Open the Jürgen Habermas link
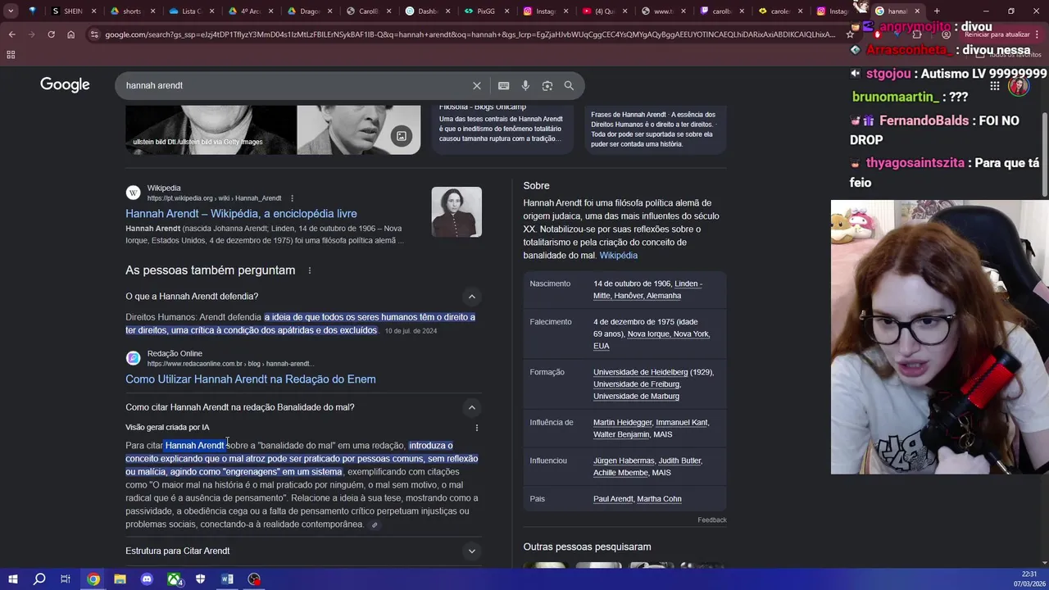1049x590 pixels. coord(624,461)
